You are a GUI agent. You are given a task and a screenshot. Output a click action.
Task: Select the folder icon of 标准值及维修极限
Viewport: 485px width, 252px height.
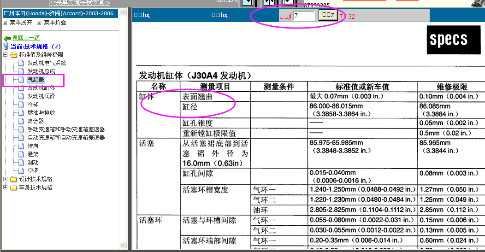pos(13,55)
